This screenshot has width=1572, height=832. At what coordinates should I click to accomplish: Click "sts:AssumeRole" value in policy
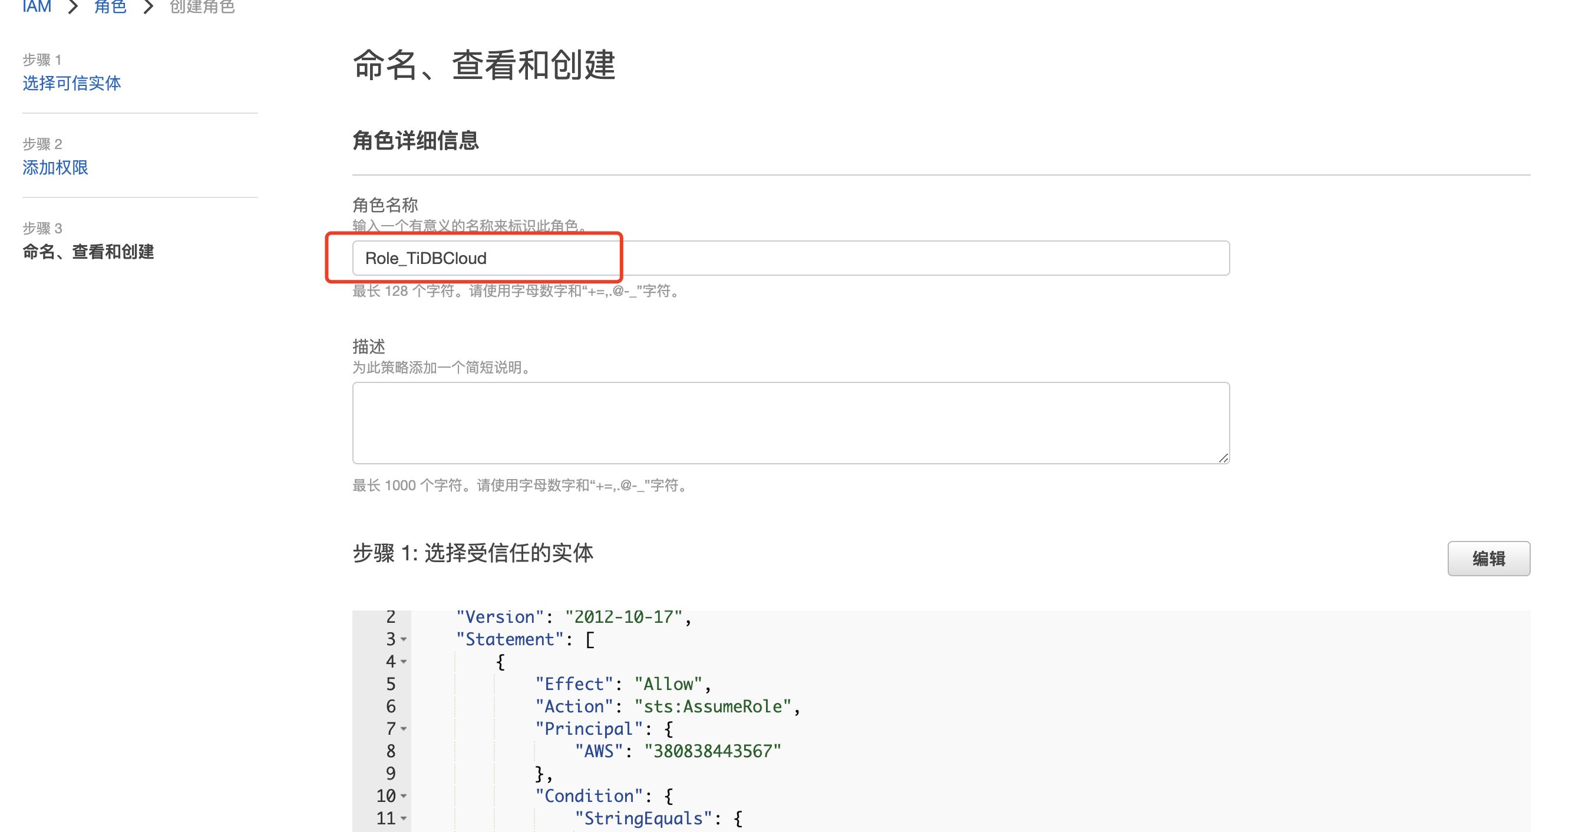coord(713,706)
